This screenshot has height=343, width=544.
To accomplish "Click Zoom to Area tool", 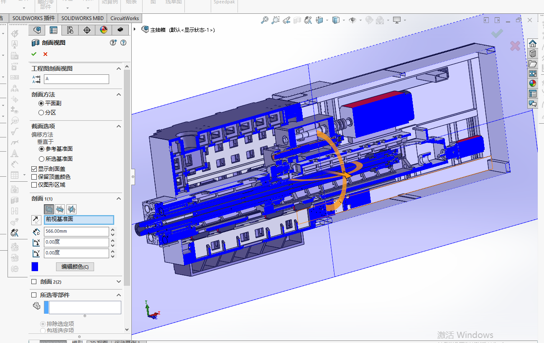I will coord(276,20).
